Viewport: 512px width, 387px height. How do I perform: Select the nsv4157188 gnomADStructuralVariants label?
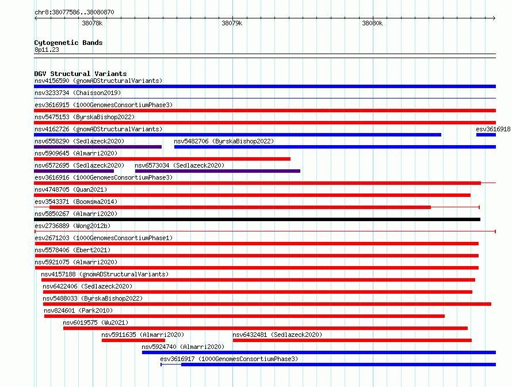click(105, 274)
